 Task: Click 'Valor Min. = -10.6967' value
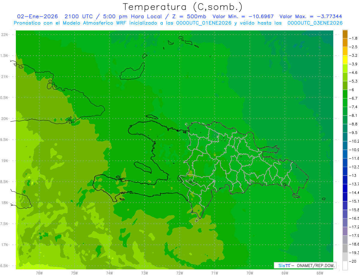coord(243,16)
